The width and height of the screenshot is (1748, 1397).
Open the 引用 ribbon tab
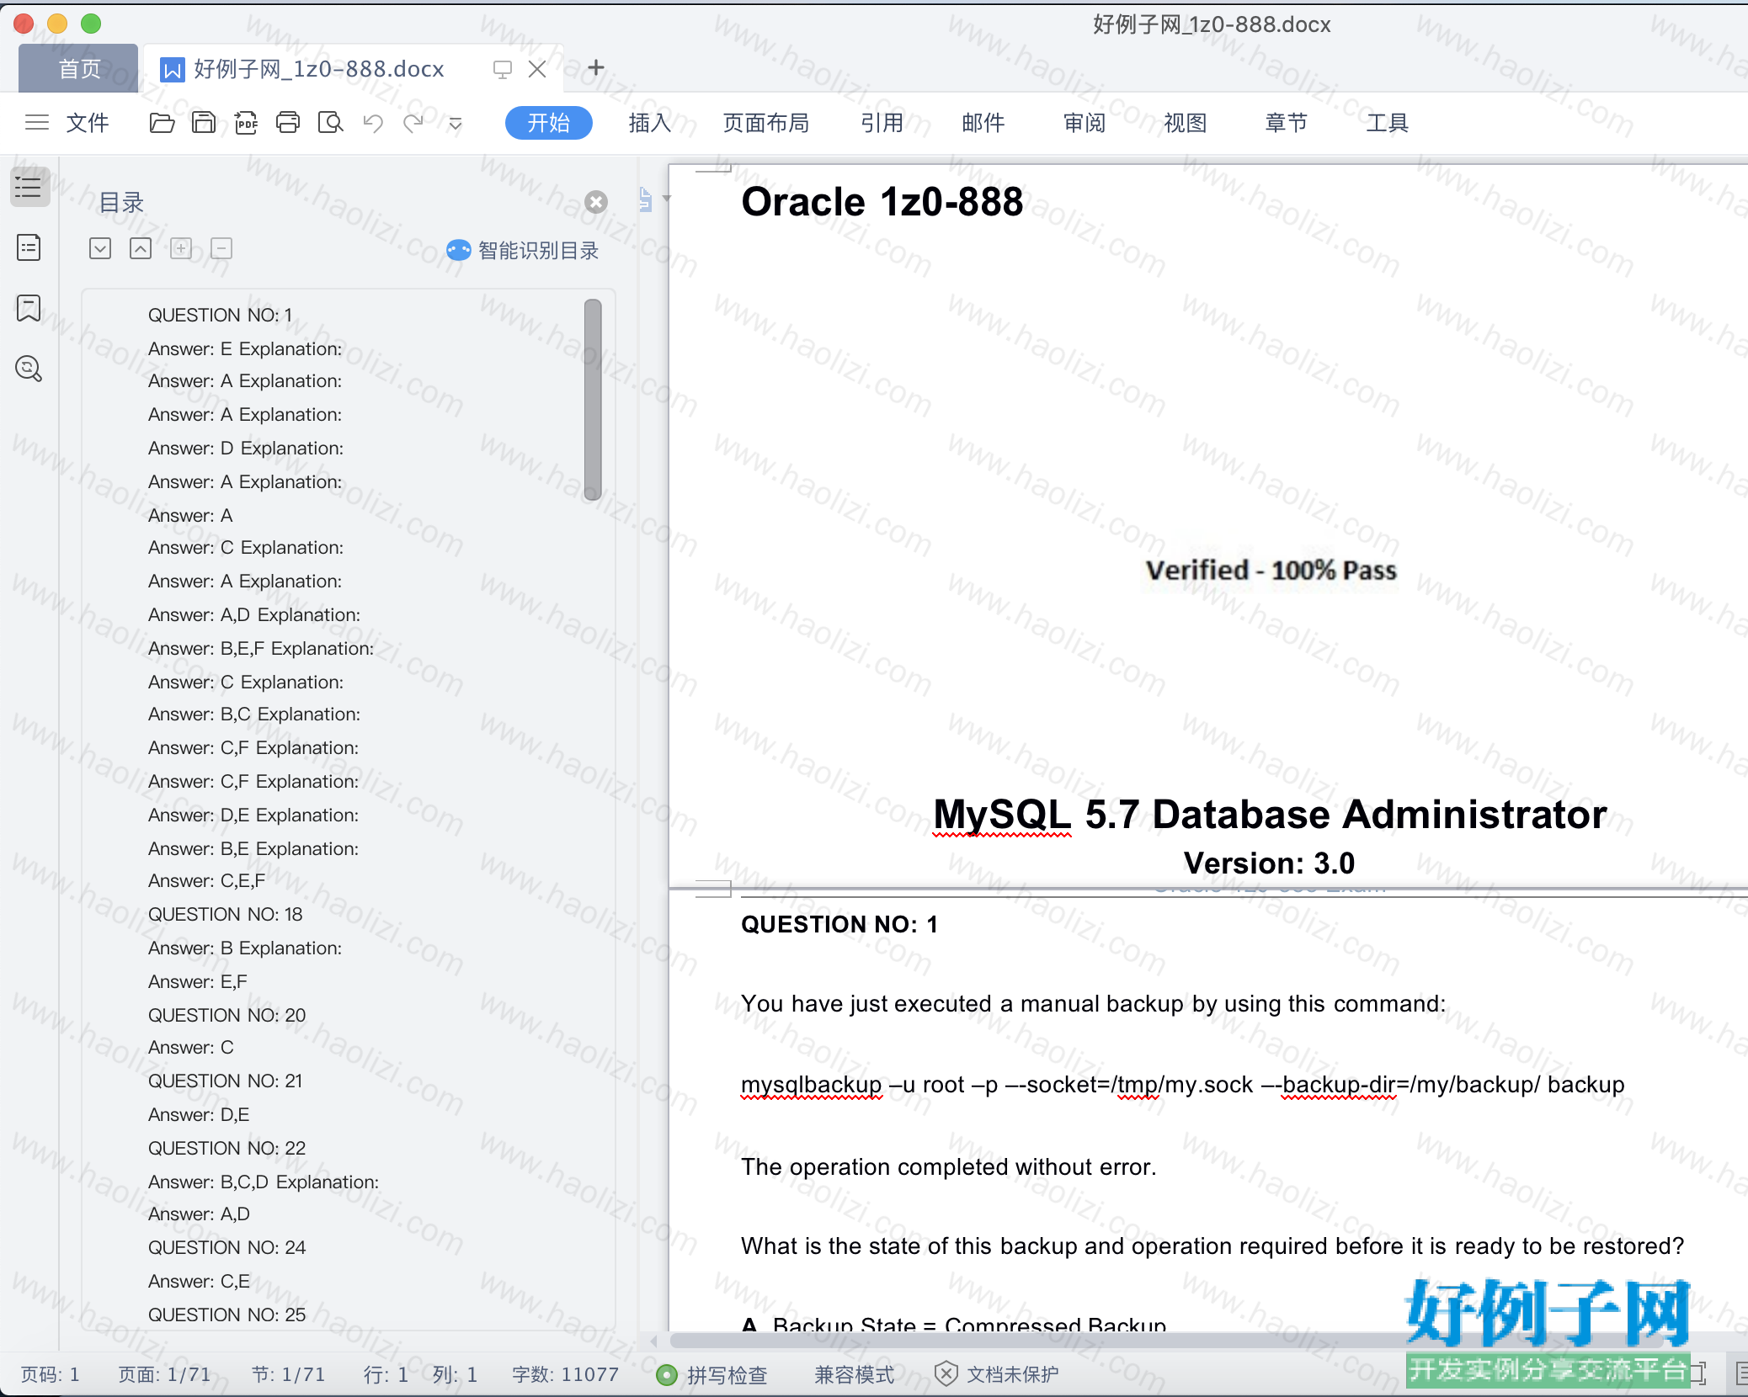(882, 123)
